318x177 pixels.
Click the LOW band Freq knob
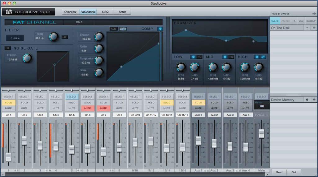pos(181,67)
